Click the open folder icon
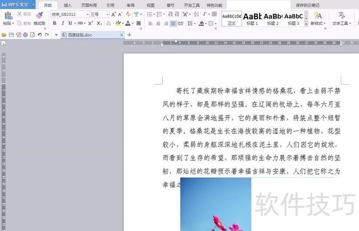359x231 pixels. [4, 35]
